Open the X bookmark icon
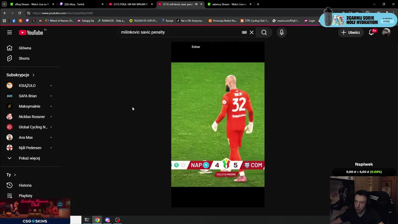The width and height of the screenshot is (398, 224). 34,21
